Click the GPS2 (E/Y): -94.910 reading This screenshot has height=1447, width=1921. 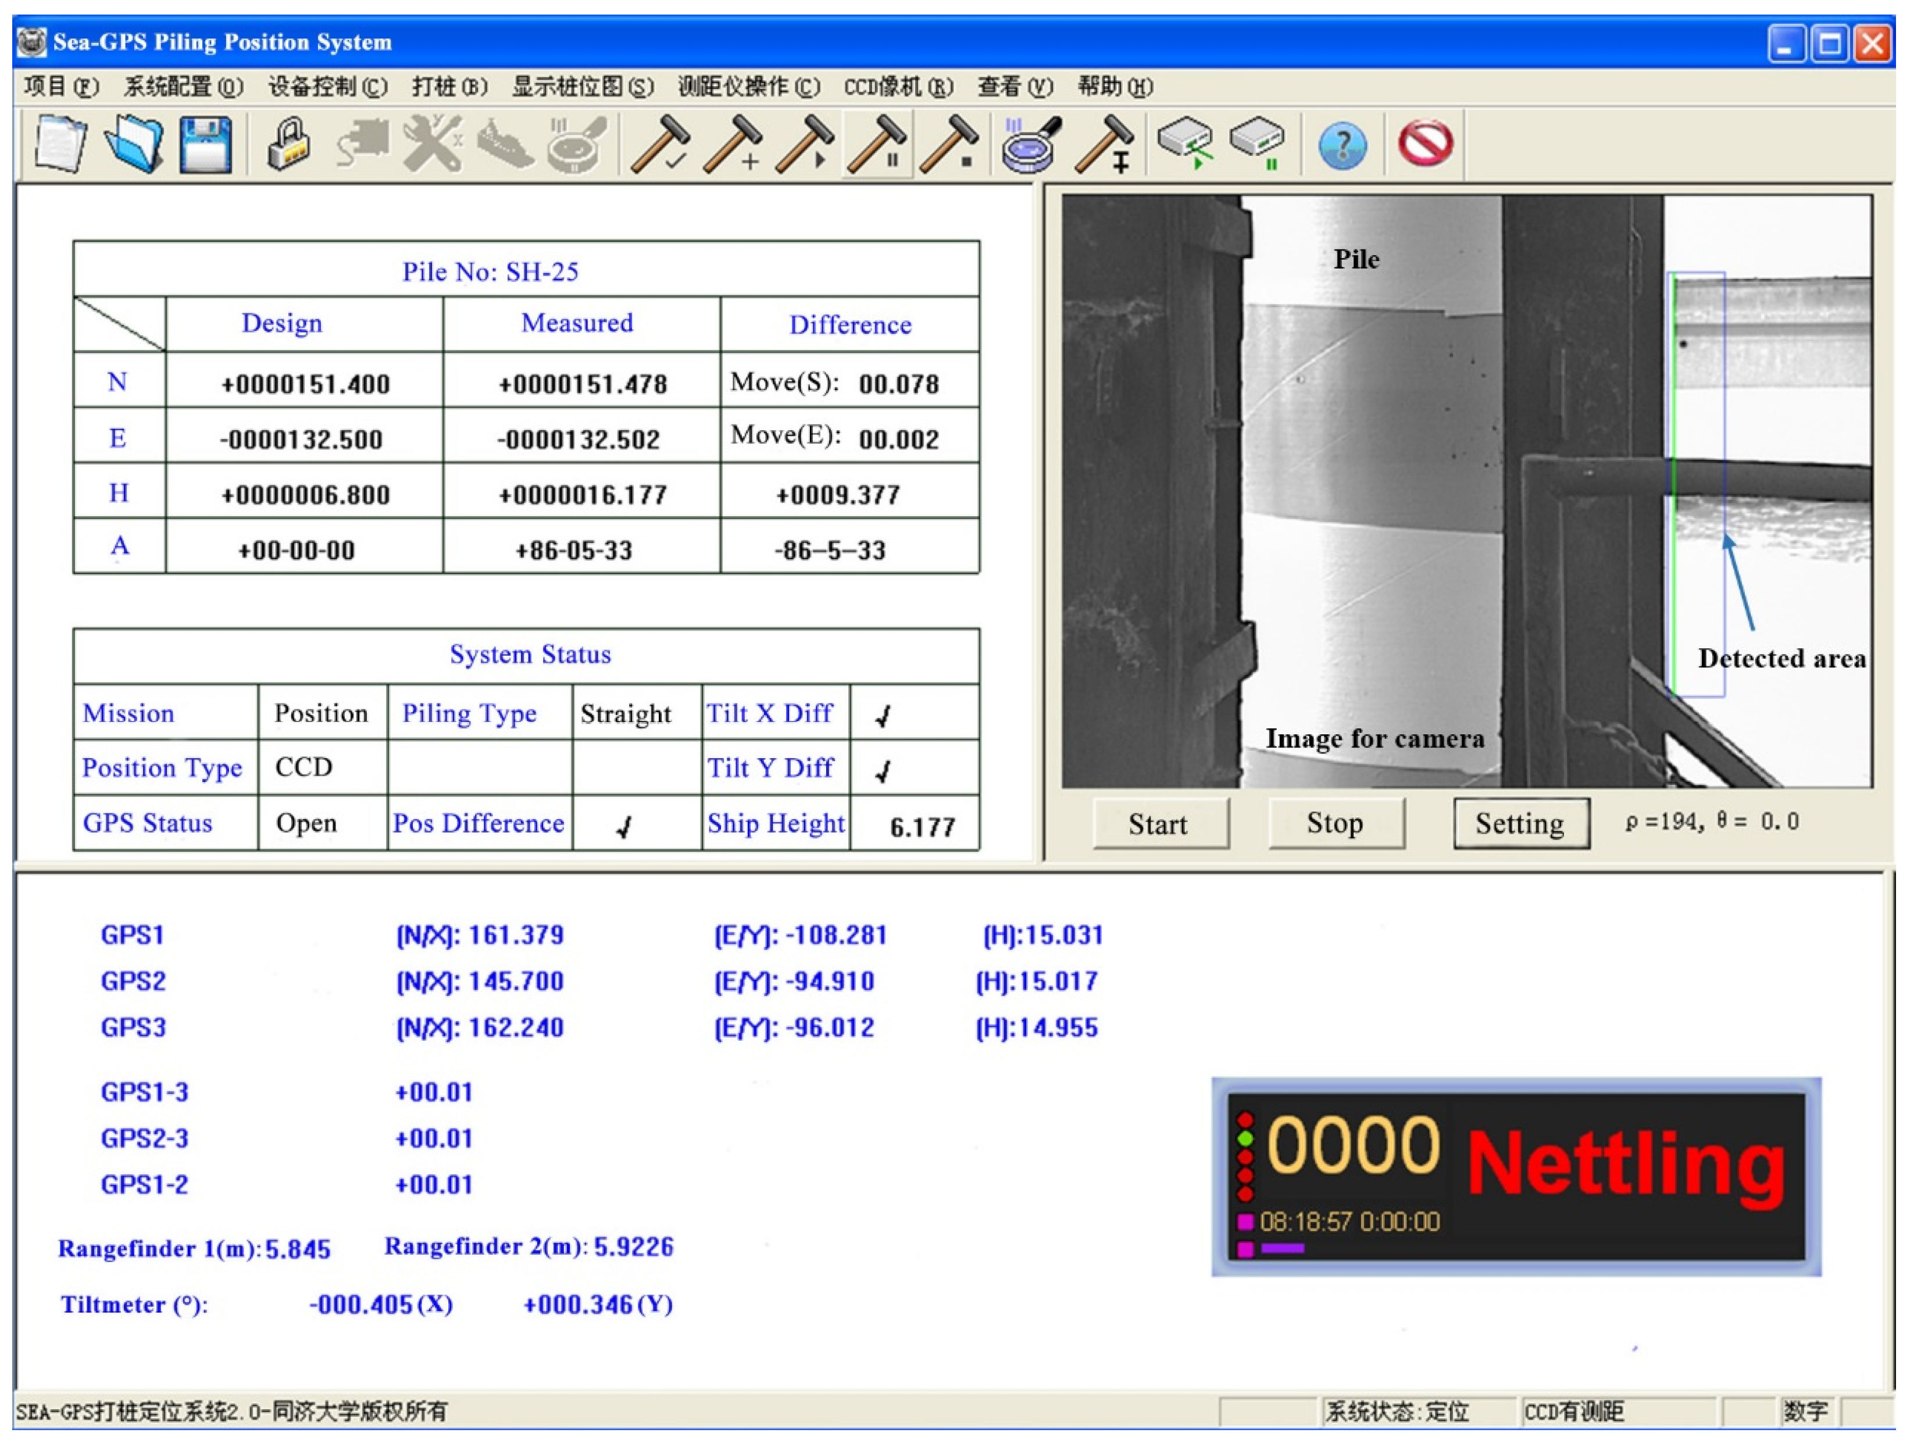[x=795, y=982]
